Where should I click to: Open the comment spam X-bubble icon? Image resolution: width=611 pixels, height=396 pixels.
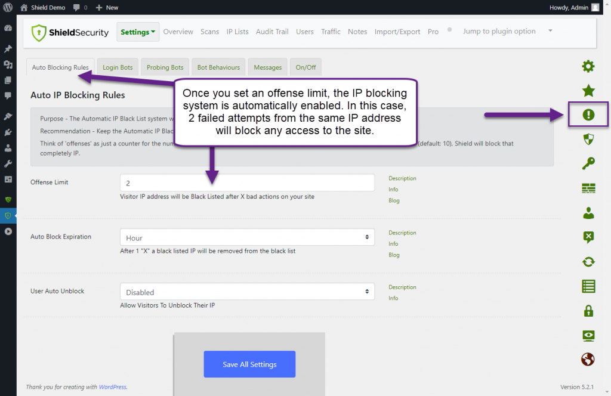[588, 237]
